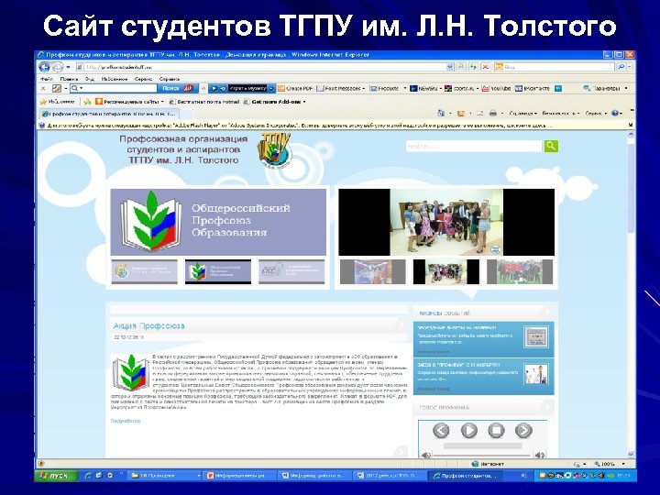Click the RSS feeds icon in the command bar
The width and height of the screenshot is (660, 495).
tap(461, 113)
